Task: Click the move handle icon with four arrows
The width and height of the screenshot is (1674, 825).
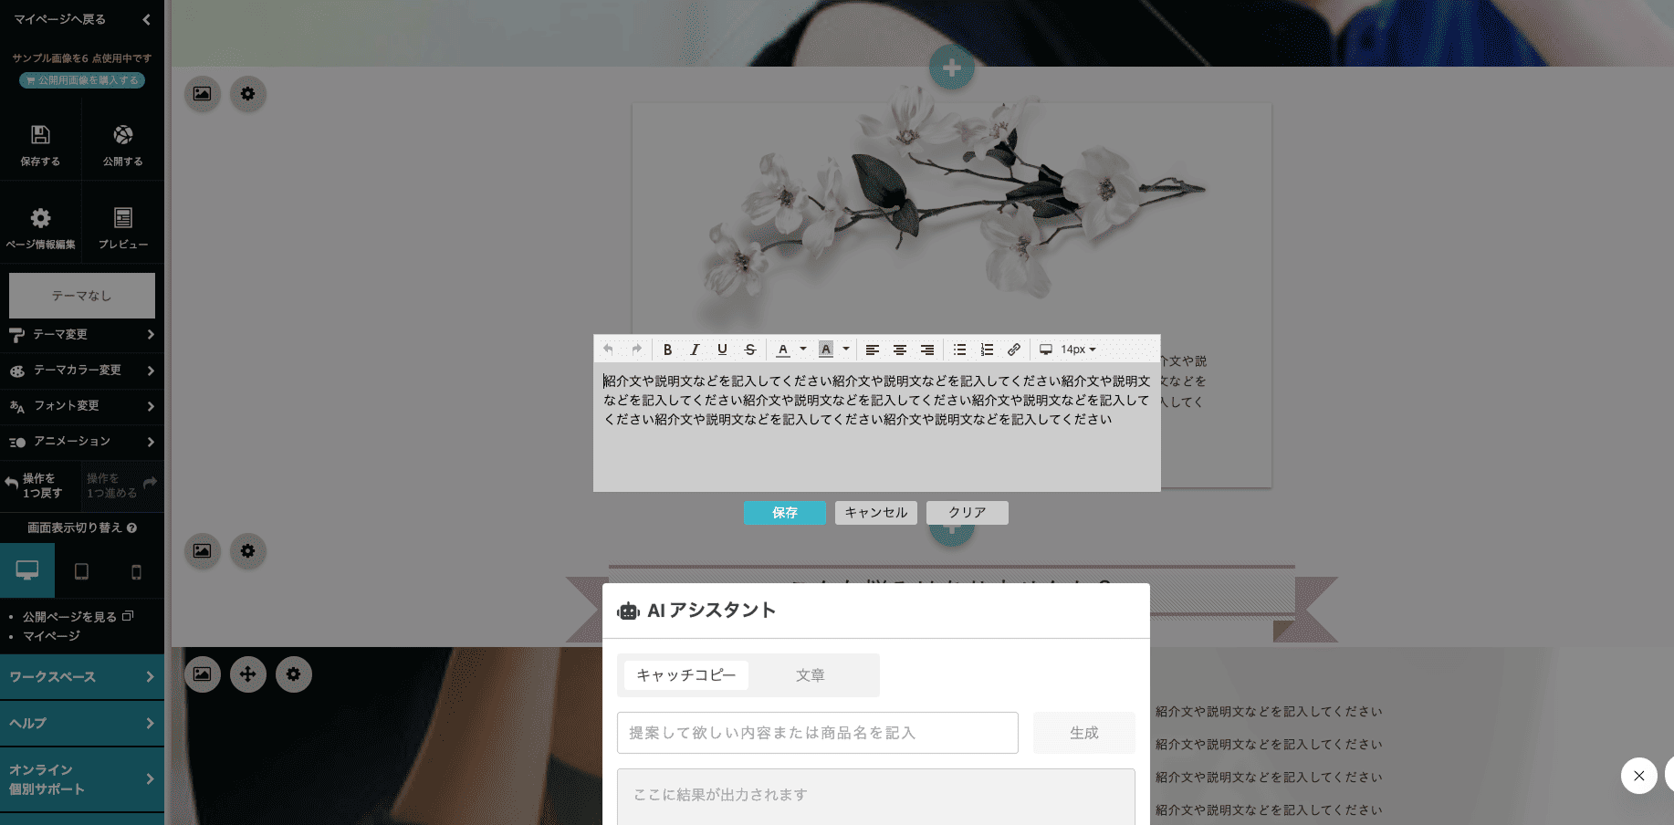Action: pyautogui.click(x=248, y=674)
